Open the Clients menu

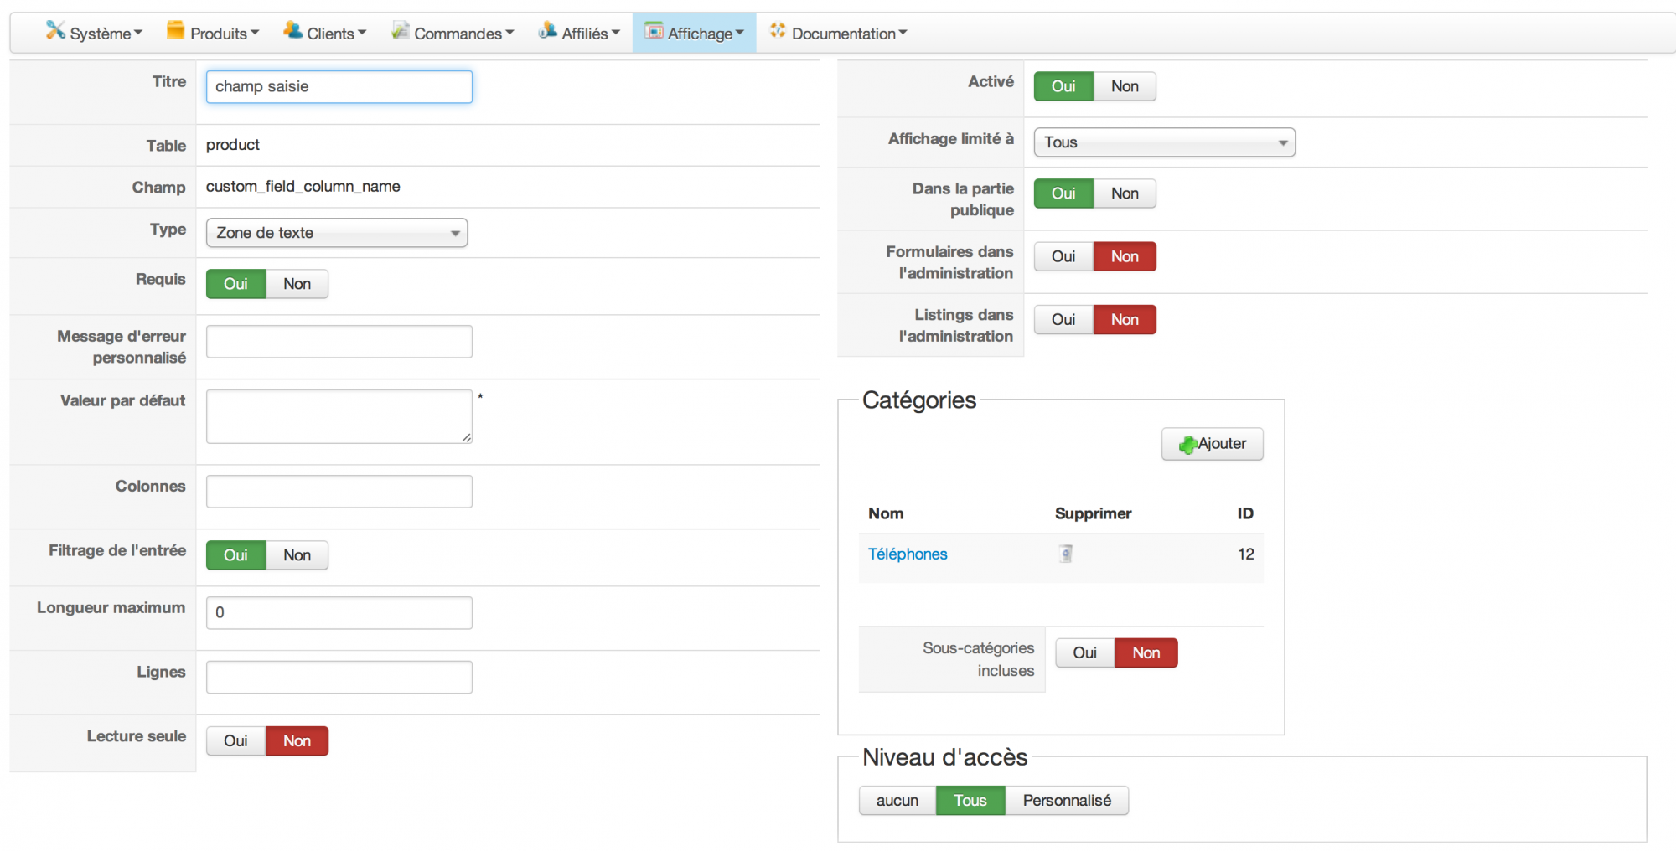[x=325, y=34]
